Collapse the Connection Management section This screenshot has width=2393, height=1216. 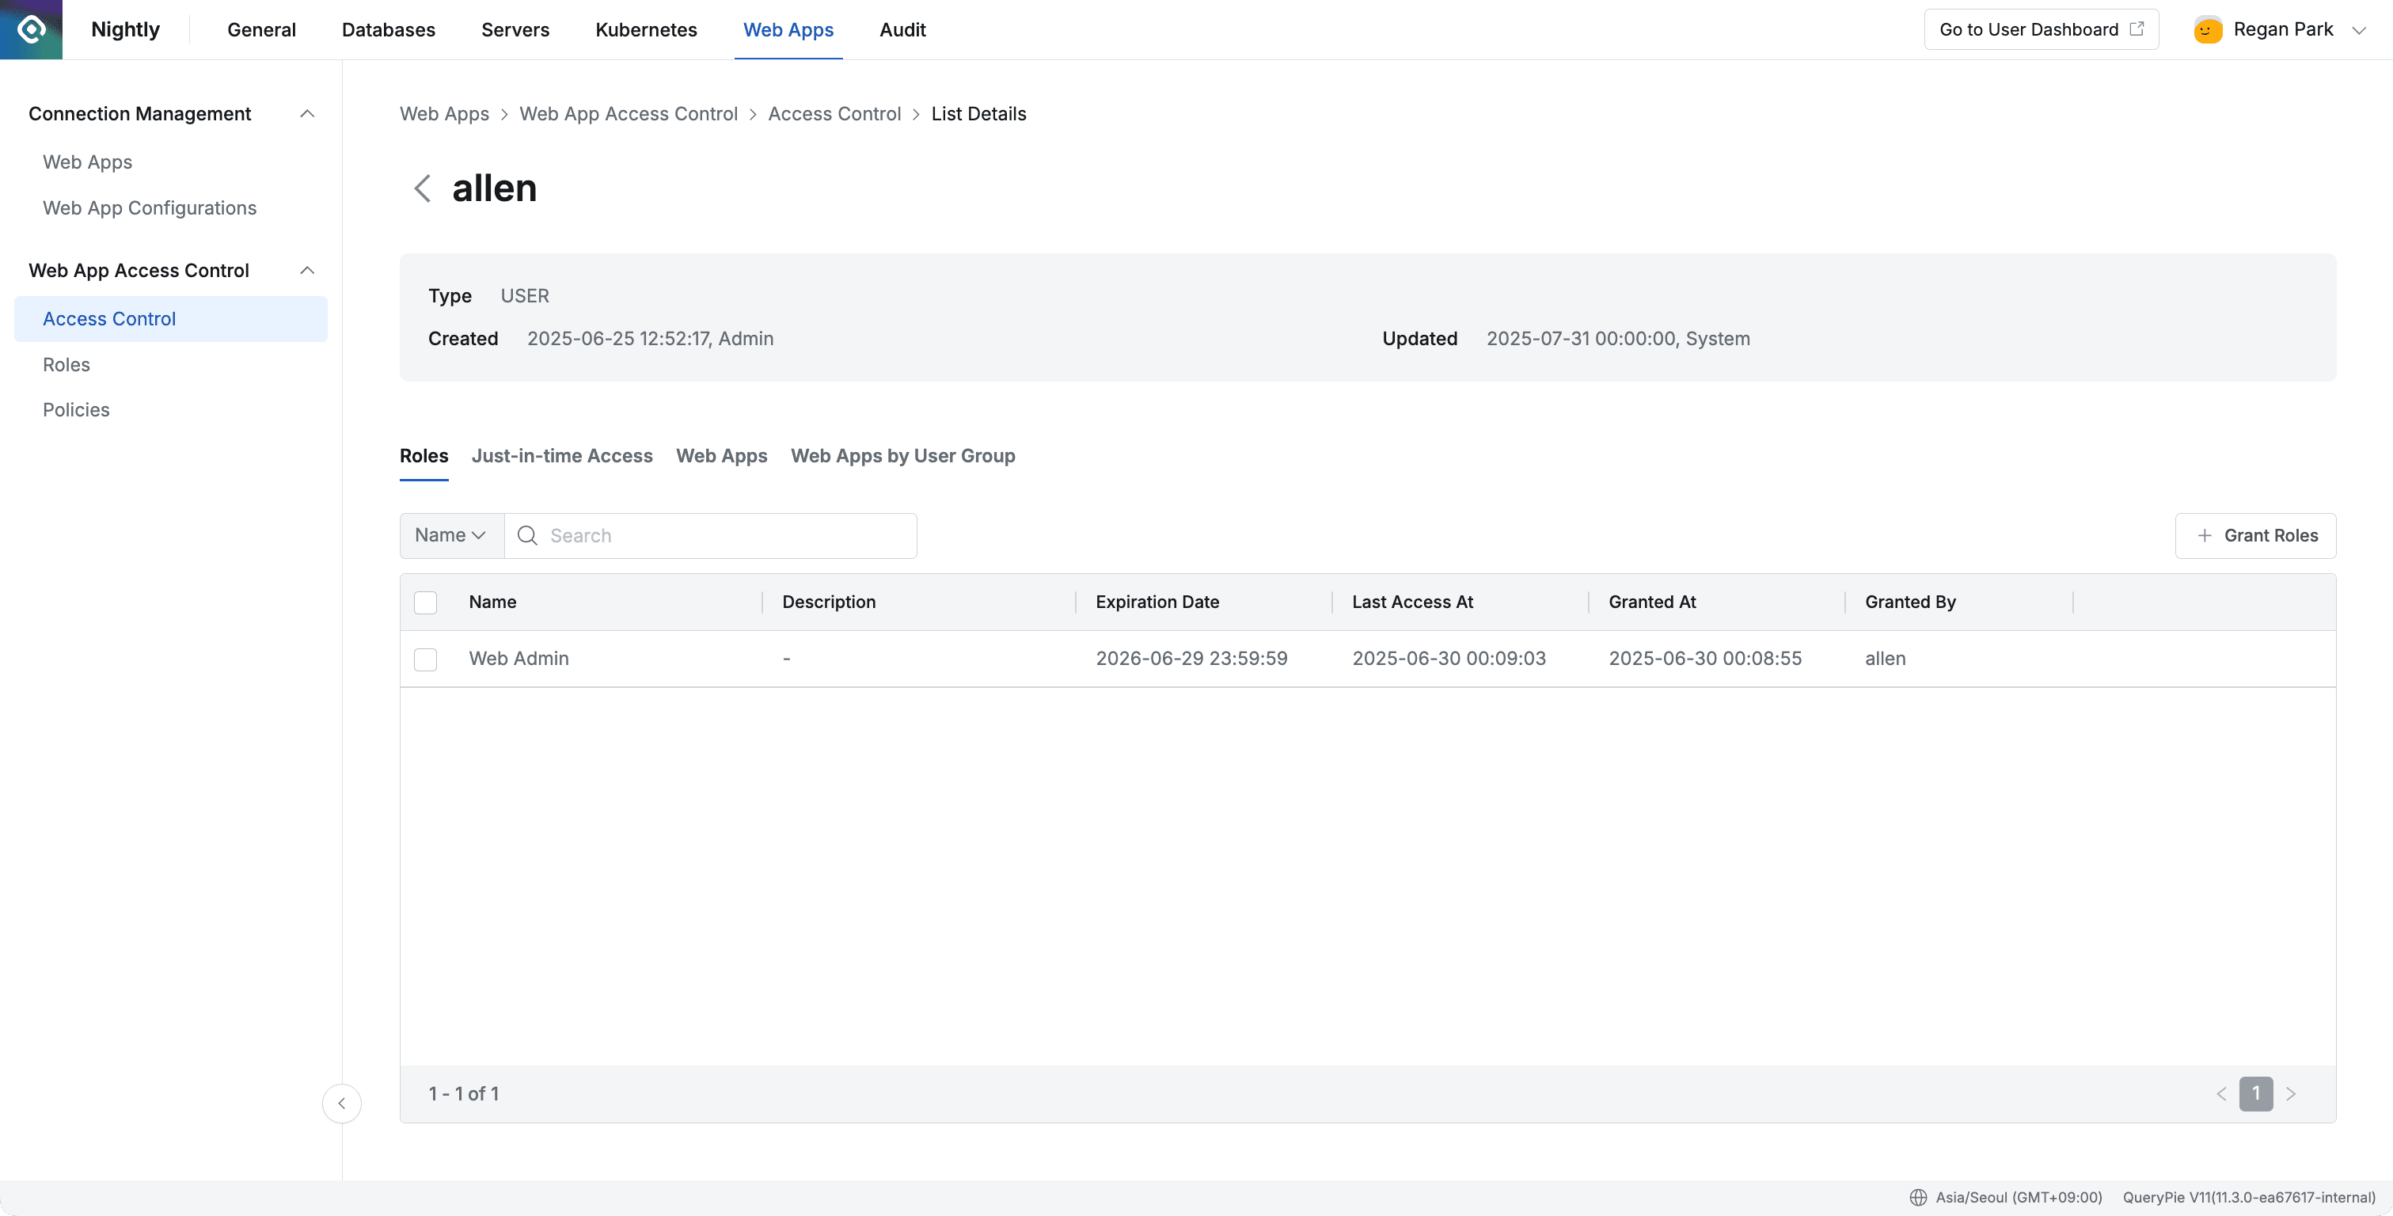click(307, 113)
